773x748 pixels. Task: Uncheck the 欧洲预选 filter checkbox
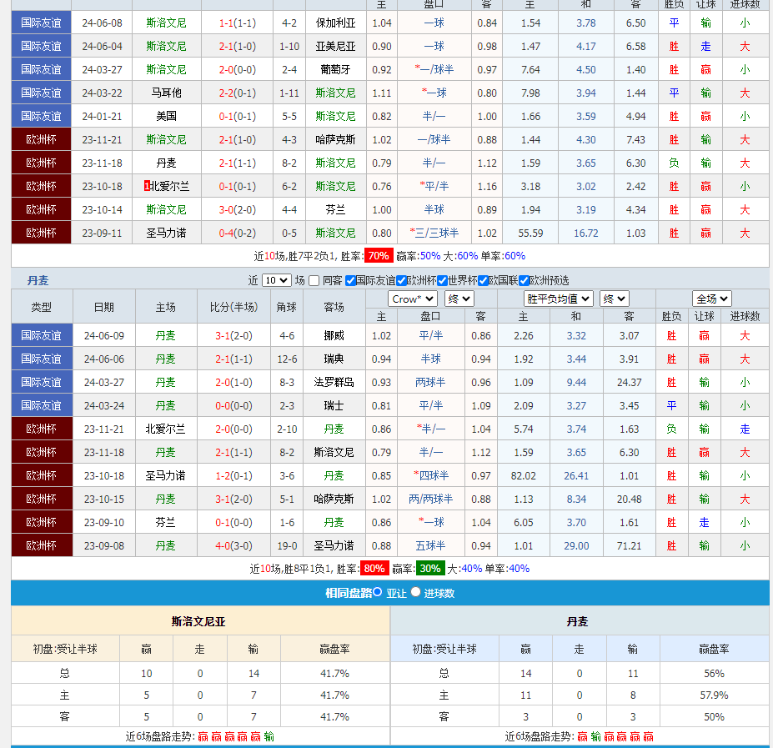click(524, 281)
